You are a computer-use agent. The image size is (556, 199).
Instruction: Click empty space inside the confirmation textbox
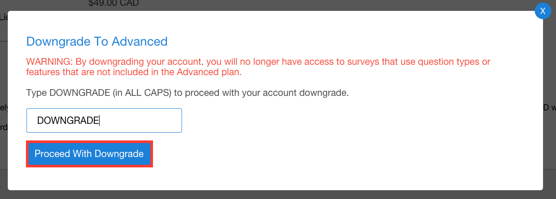[142, 120]
